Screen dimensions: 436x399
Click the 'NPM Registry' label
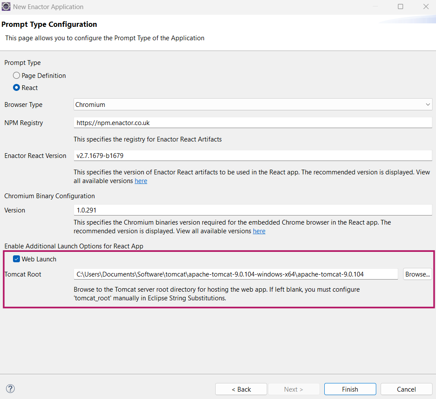24,123
